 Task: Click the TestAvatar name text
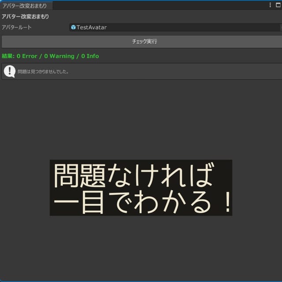click(92, 27)
